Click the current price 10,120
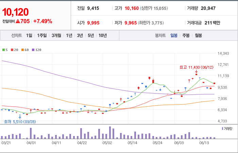Viewport: 238px width, 153px height. (15, 12)
